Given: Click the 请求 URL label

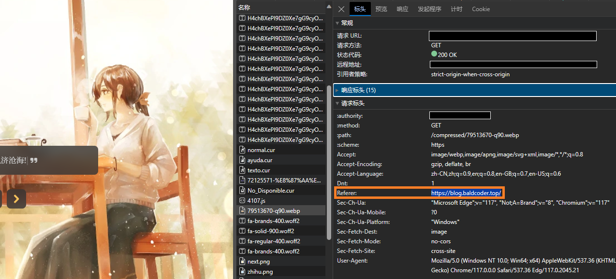Looking at the screenshot, I should [349, 36].
